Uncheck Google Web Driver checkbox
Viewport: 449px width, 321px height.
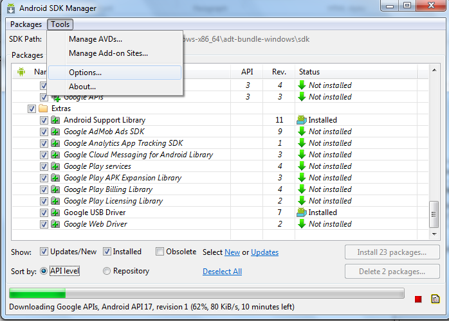tap(44, 224)
